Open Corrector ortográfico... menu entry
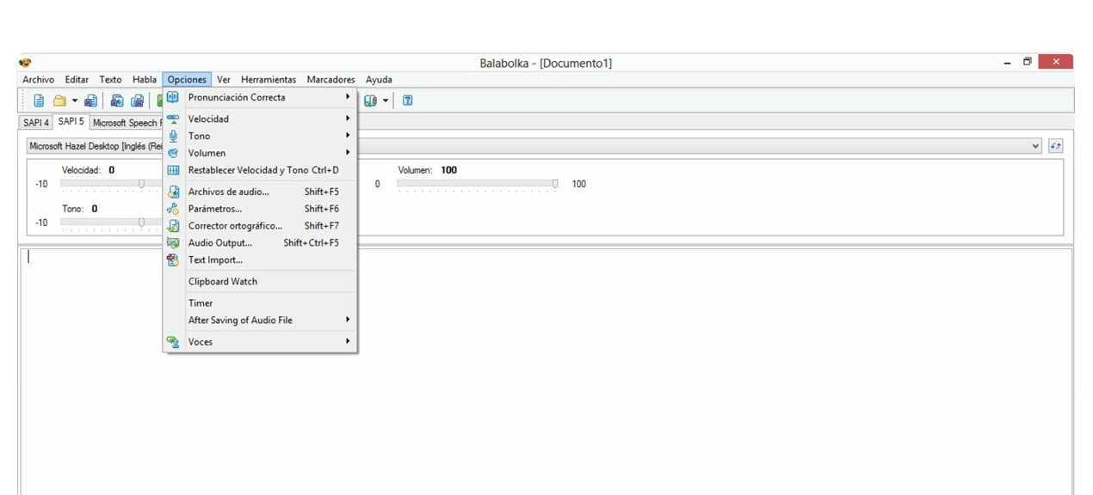This screenshot has height=495, width=1093. (260, 226)
